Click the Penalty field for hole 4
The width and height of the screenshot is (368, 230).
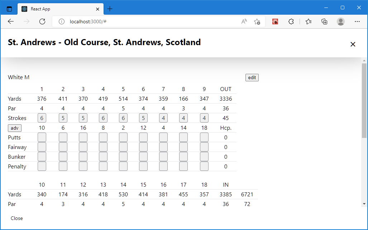(103, 166)
